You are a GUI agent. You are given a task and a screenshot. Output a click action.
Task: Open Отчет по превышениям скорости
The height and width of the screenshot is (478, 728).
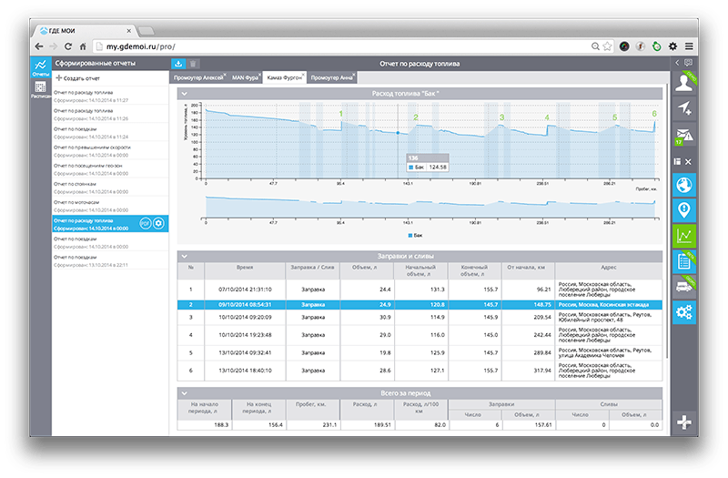point(110,151)
